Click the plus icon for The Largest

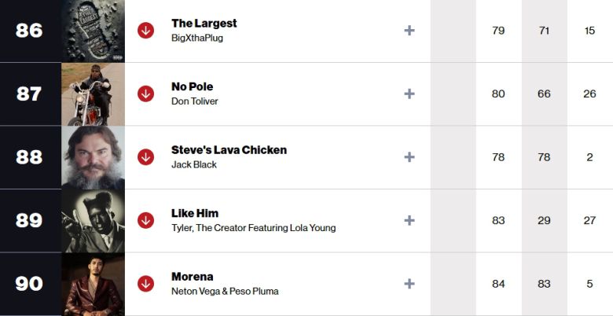pyautogui.click(x=409, y=31)
